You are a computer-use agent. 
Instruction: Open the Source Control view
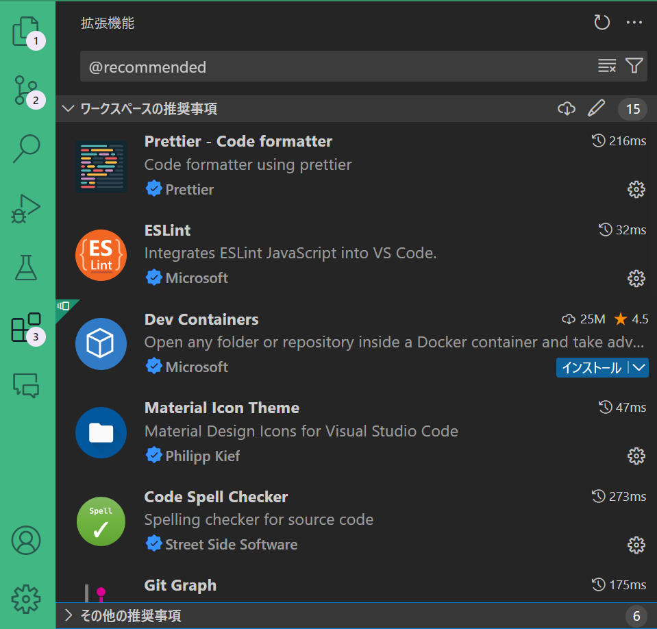click(26, 90)
